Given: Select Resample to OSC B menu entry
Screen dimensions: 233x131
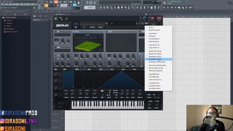Looking at the screenshot, I should click(x=159, y=59).
